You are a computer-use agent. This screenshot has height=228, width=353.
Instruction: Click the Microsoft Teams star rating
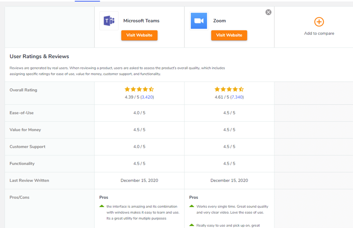click(139, 89)
